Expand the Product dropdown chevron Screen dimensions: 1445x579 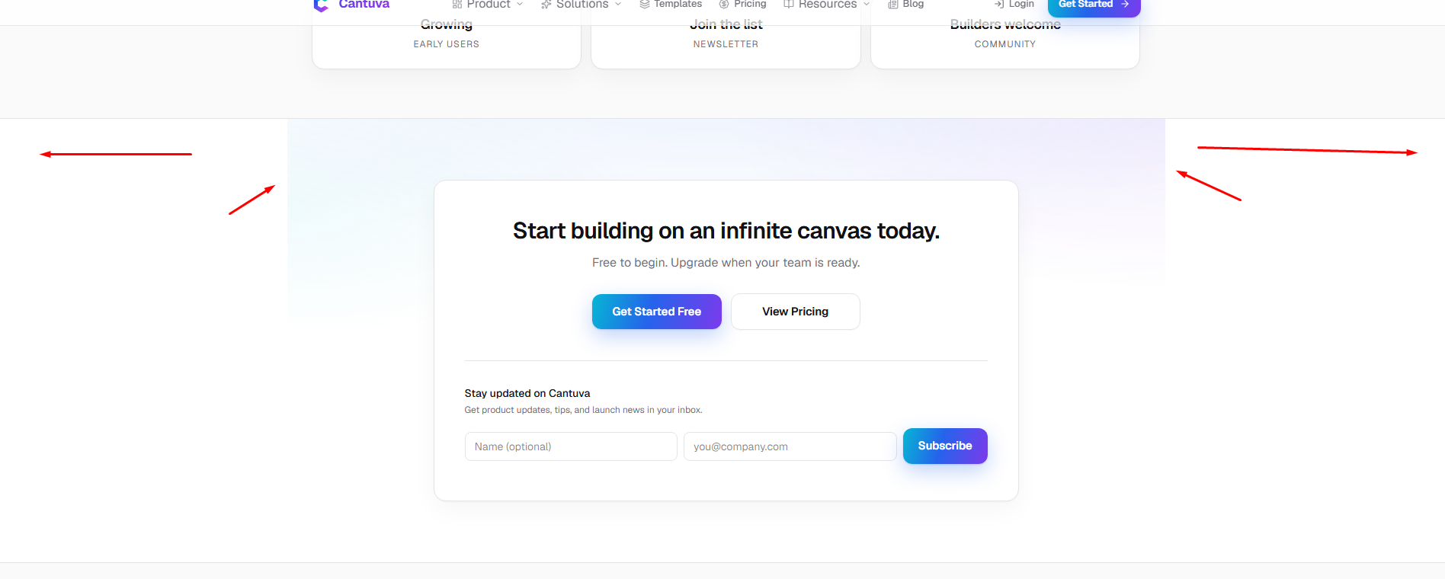520,5
